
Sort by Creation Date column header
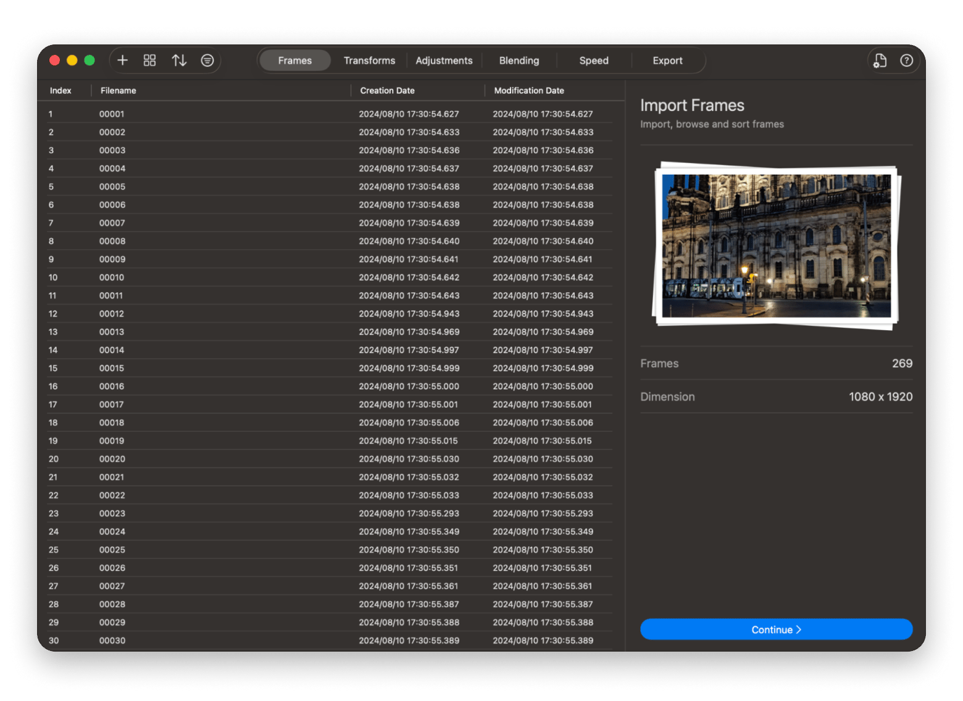(x=387, y=91)
